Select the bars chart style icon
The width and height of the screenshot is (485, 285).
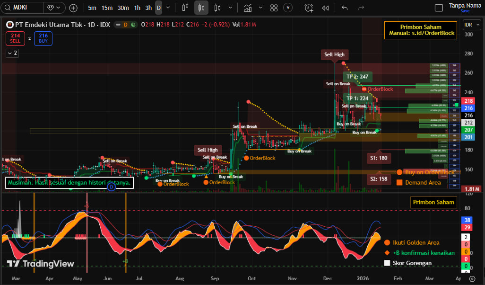(x=217, y=8)
